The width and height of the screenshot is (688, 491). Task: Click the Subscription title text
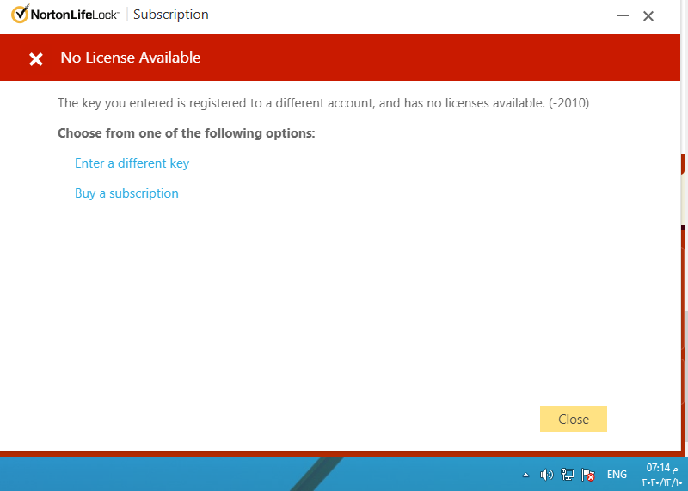170,15
